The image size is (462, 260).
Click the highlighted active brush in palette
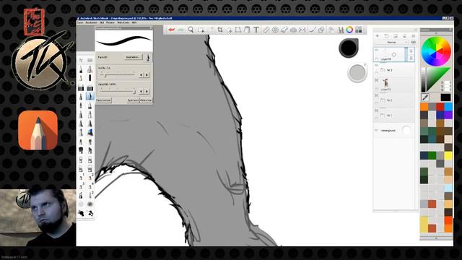[x=90, y=96]
